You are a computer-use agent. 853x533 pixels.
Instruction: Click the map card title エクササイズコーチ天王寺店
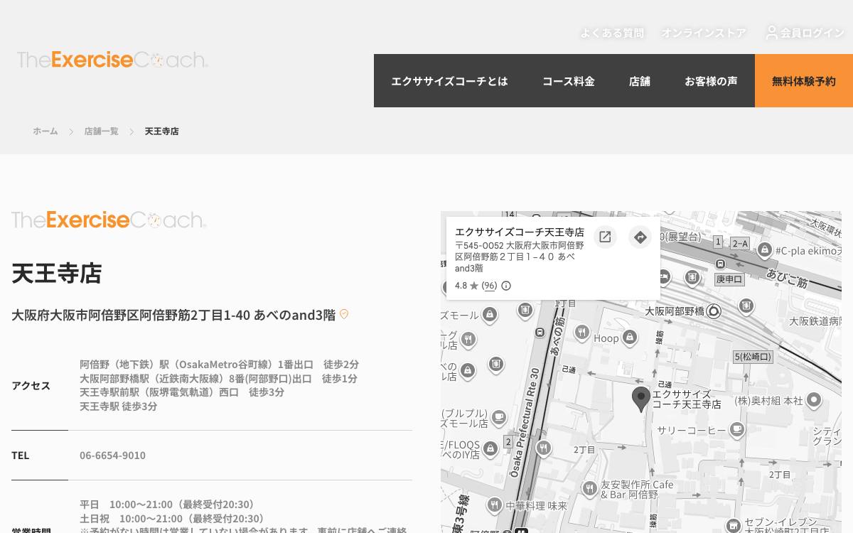pyautogui.click(x=520, y=232)
